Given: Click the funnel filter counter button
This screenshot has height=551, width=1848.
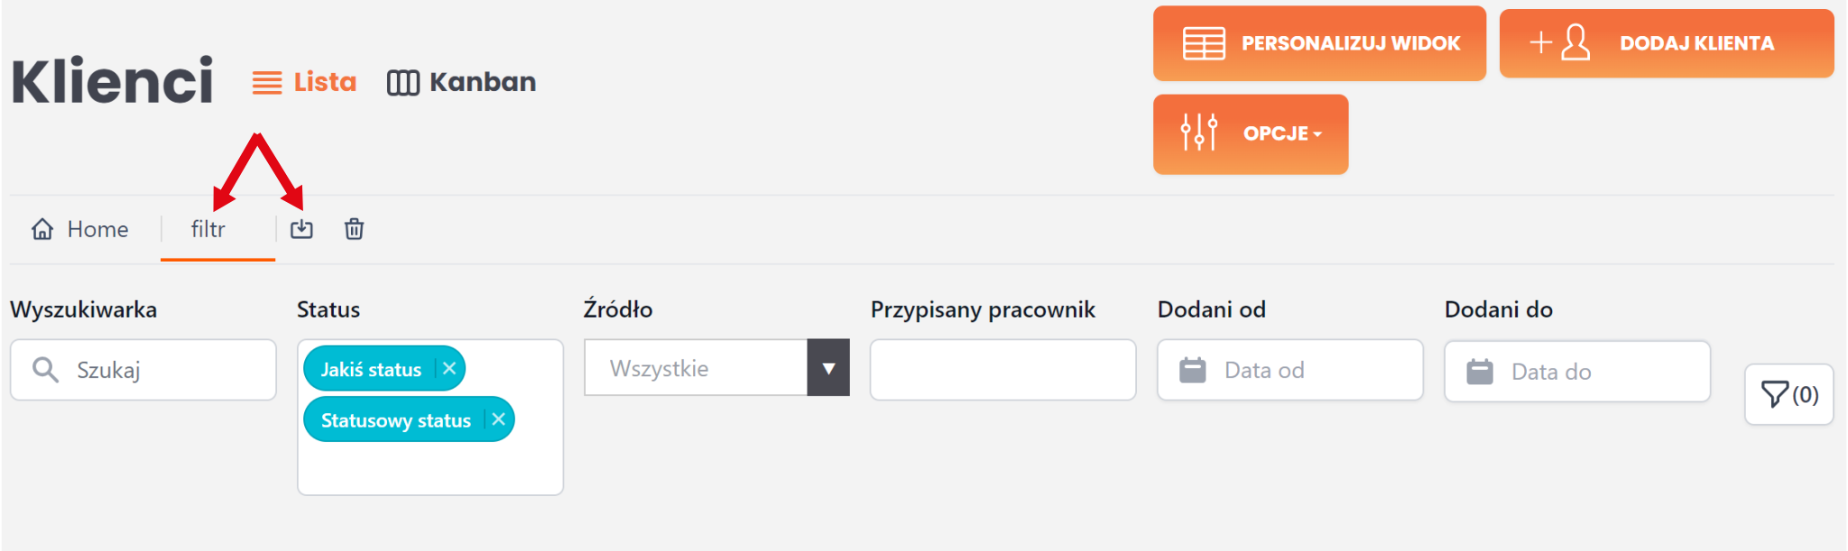Looking at the screenshot, I should [x=1788, y=394].
